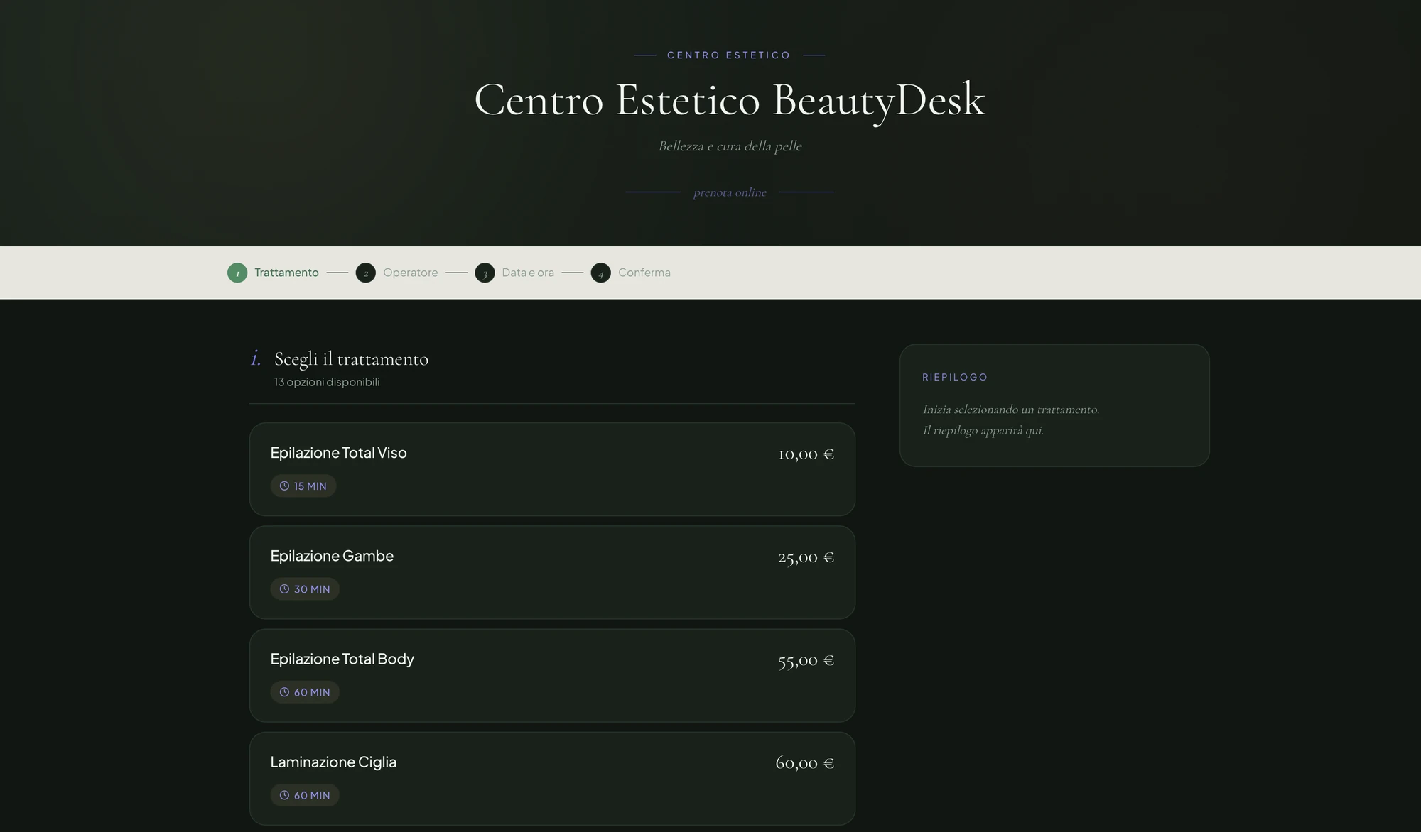Click 'Bellezza e cura della pelle' subtitle
Screen dimensions: 1421x832
(730, 146)
